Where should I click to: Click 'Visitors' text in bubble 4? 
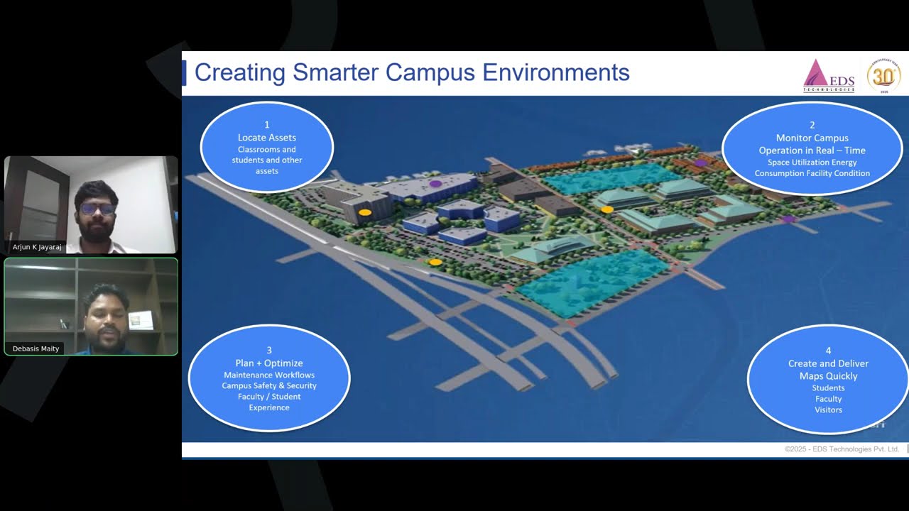click(x=828, y=410)
